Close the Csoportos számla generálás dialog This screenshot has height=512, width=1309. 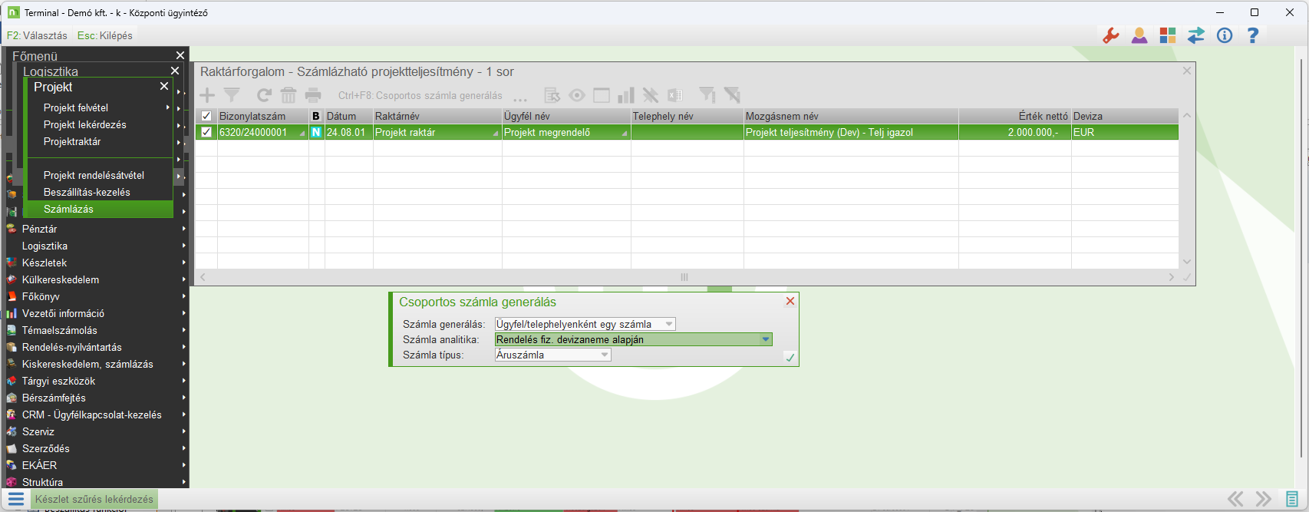[x=790, y=301]
